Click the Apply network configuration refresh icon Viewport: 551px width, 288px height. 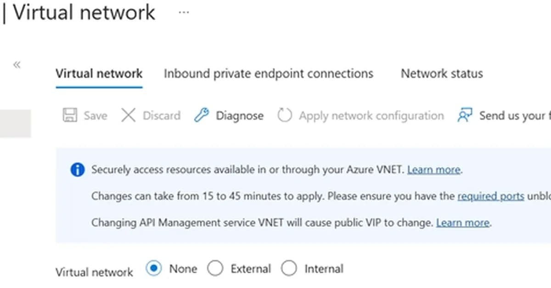pos(285,116)
